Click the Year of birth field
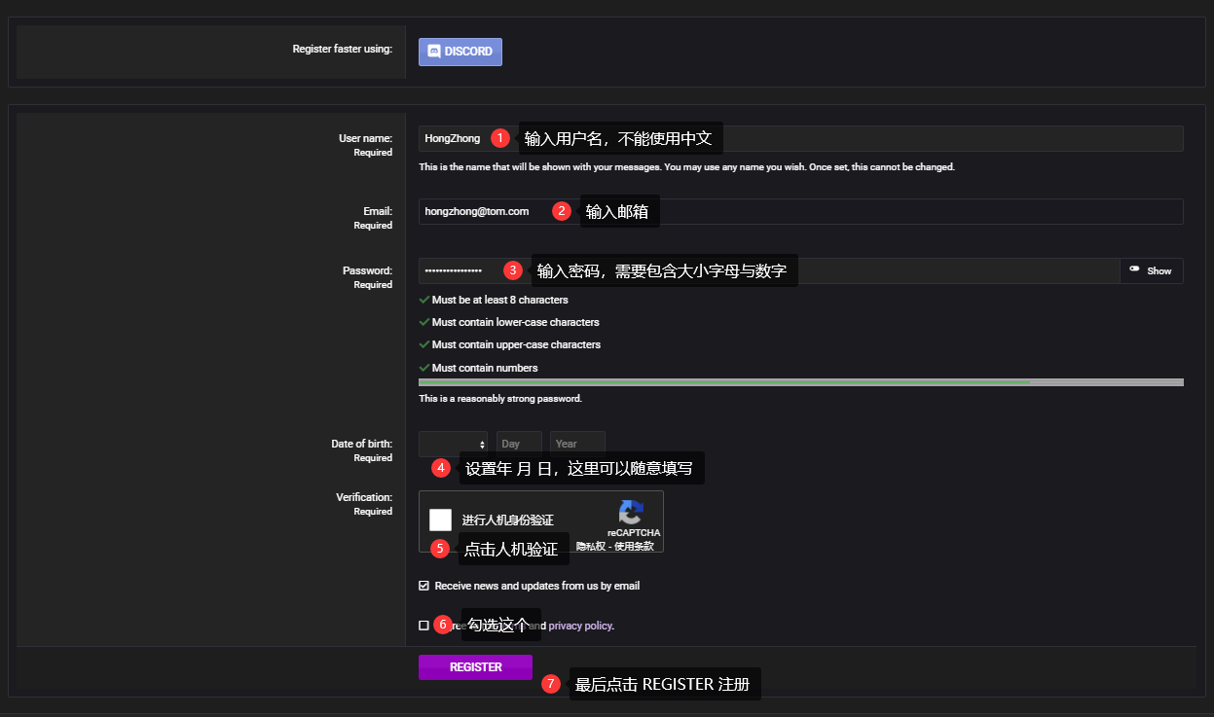 [577, 444]
